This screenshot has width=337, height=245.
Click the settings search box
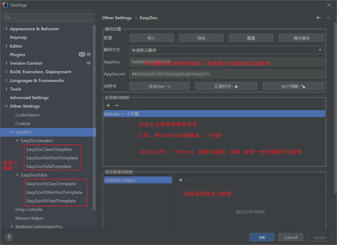point(48,18)
